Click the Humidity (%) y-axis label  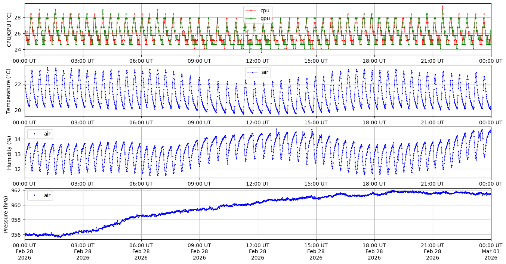pyautogui.click(x=9, y=152)
